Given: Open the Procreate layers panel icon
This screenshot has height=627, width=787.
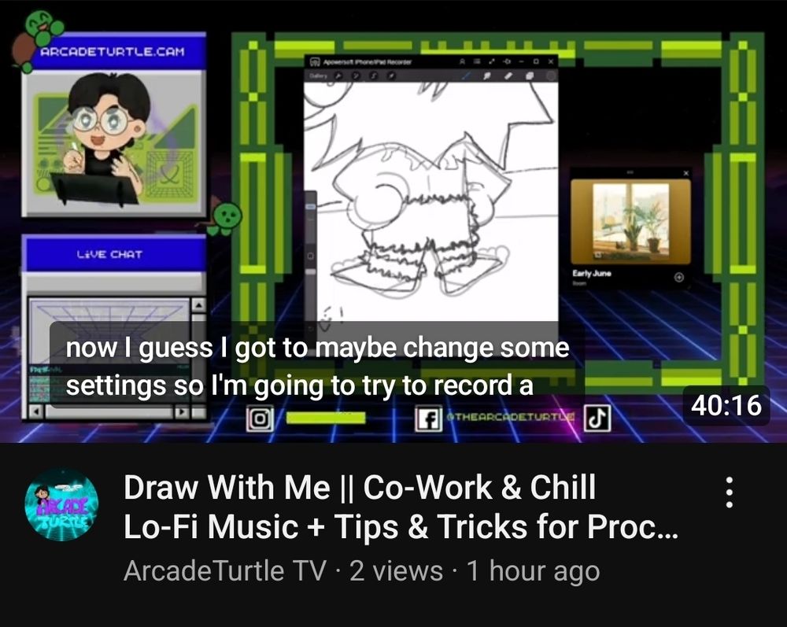Looking at the screenshot, I should click(530, 76).
